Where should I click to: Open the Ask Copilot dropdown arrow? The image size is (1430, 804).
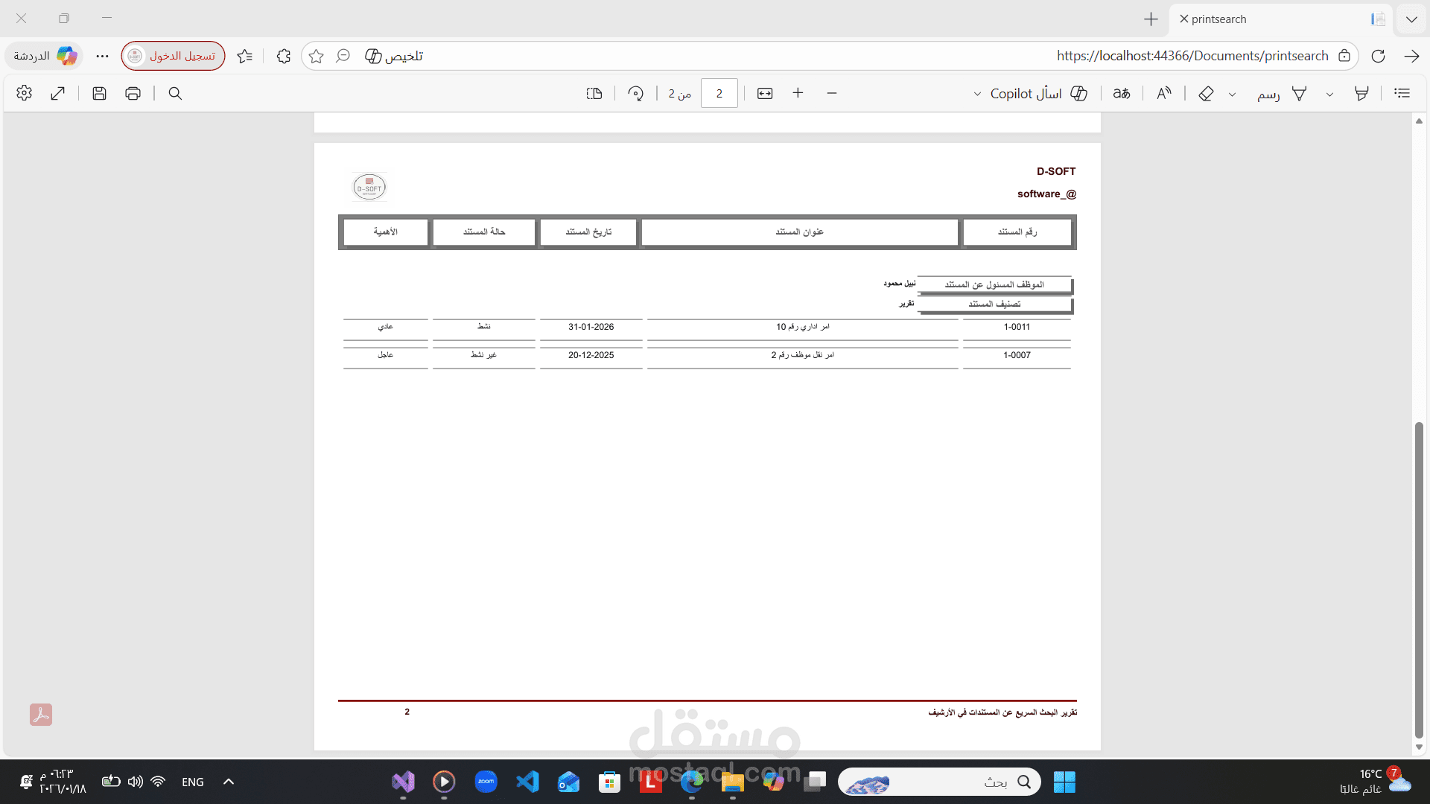977,95
